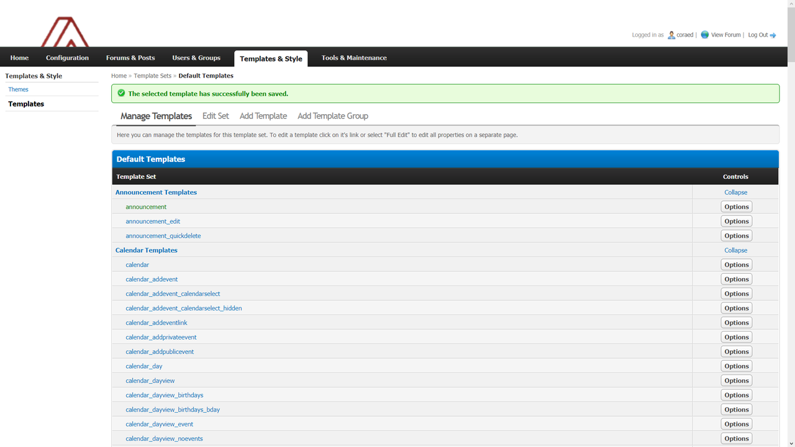Open Options dropdown for calendar_addeventlink

[737, 323]
